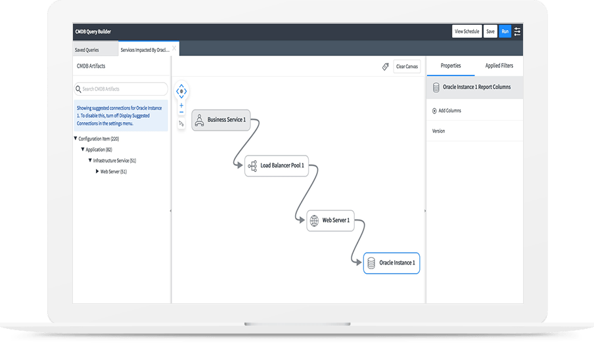The width and height of the screenshot is (594, 344).
Task: Select the Application (82) text
Action: tap(99, 150)
